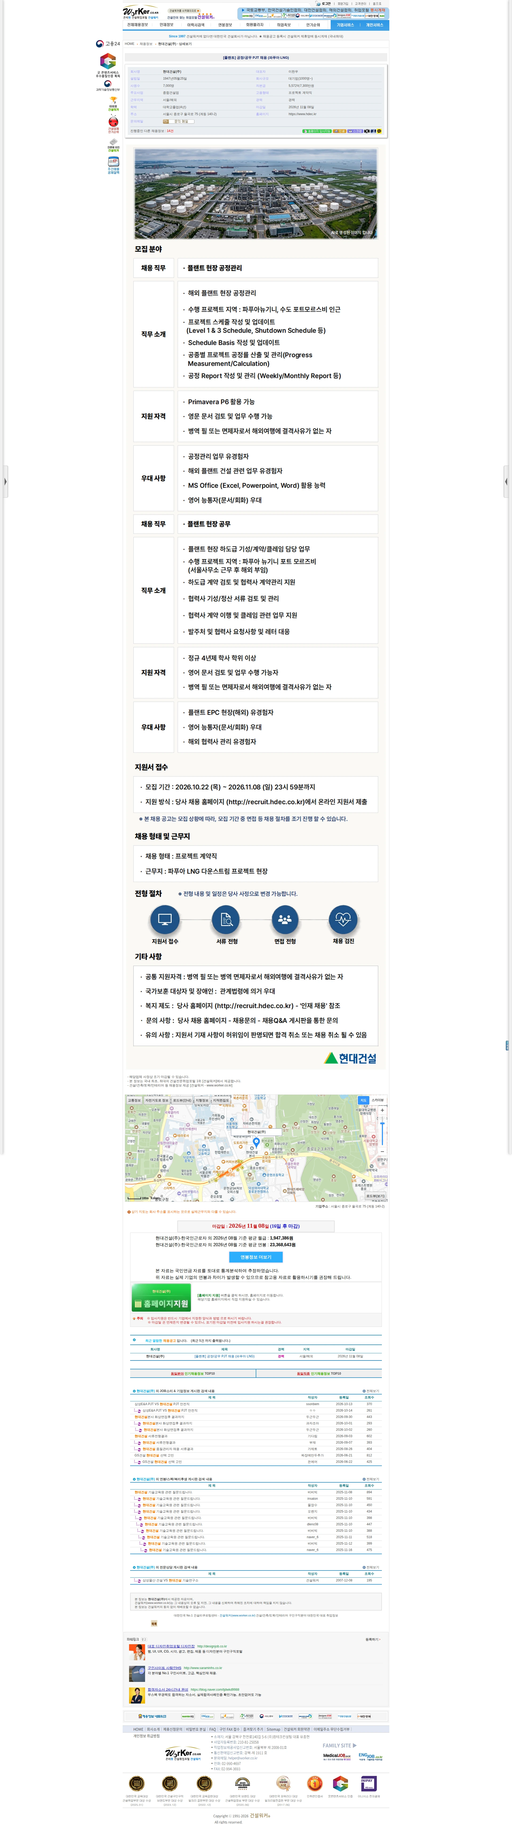Screen dimensions: 512x1824
Task: Select the 기업서비스 tab
Action: point(345,25)
